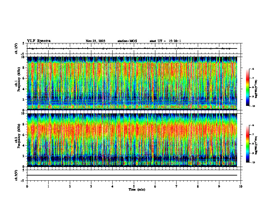271x209 pixels.
Task: Click inside the ch.1 spectrogram panel
Action: click(x=132, y=83)
